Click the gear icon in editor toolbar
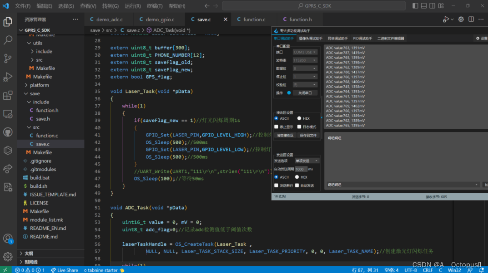The width and height of the screenshot is (488, 273). coord(461,19)
